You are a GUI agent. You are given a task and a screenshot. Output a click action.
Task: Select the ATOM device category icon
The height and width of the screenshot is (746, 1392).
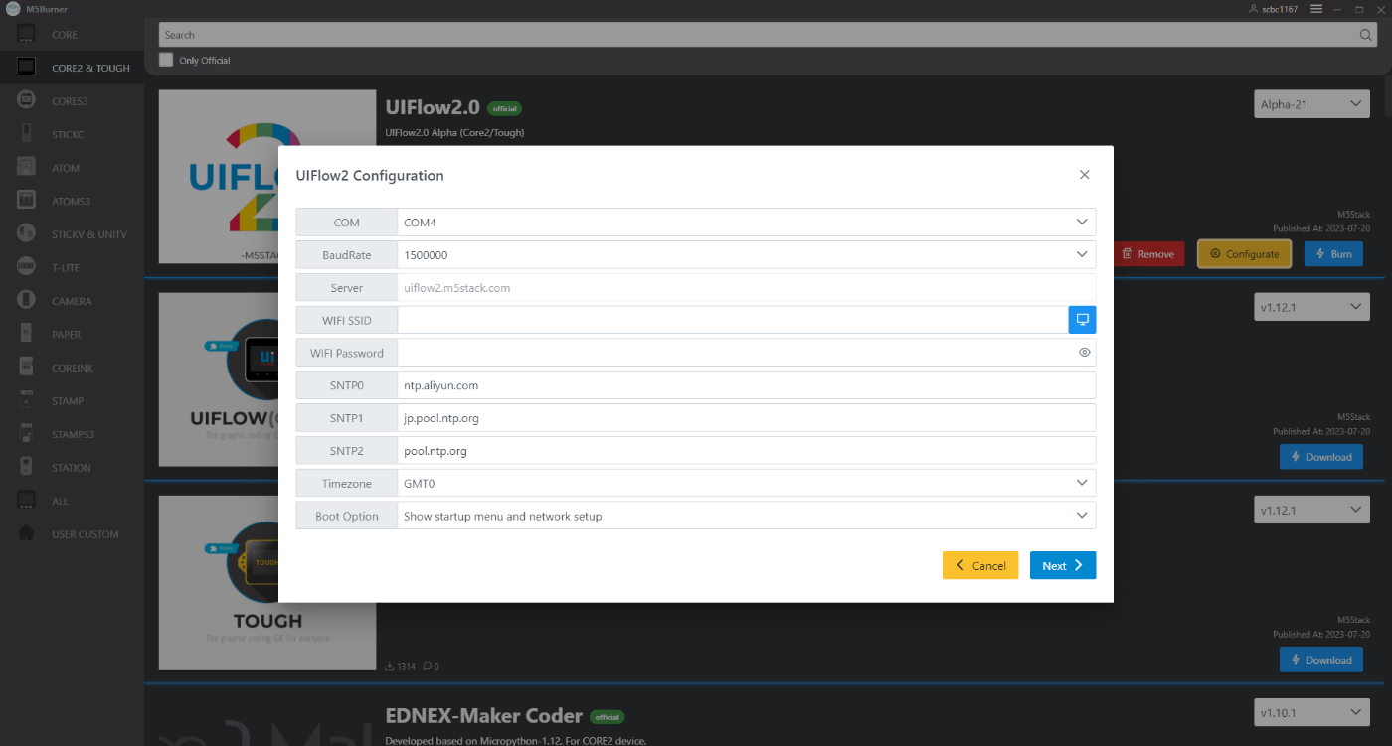[x=25, y=167]
